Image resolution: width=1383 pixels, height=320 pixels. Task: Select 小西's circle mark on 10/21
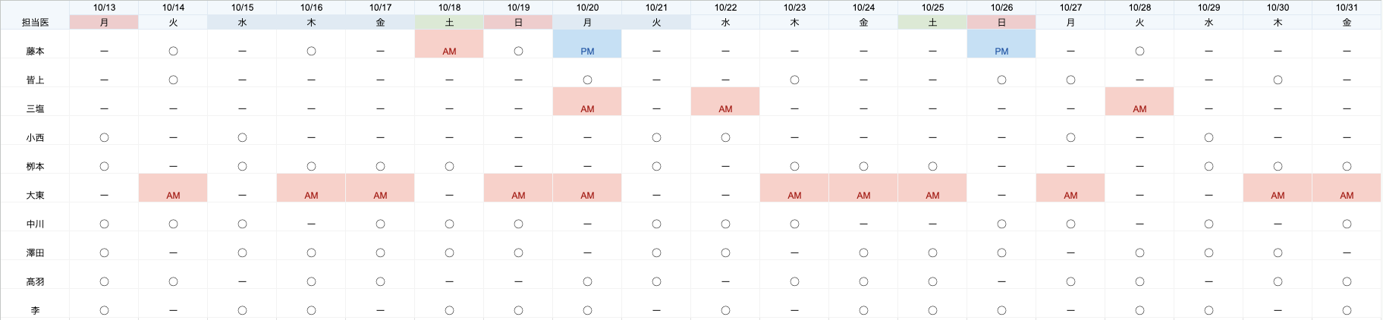pyautogui.click(x=656, y=138)
